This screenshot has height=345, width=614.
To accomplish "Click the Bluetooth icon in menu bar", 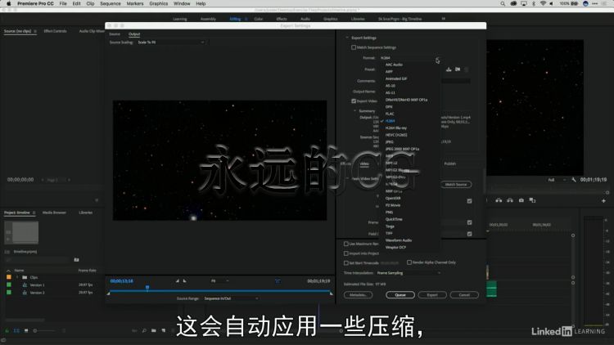I will 533,3.
